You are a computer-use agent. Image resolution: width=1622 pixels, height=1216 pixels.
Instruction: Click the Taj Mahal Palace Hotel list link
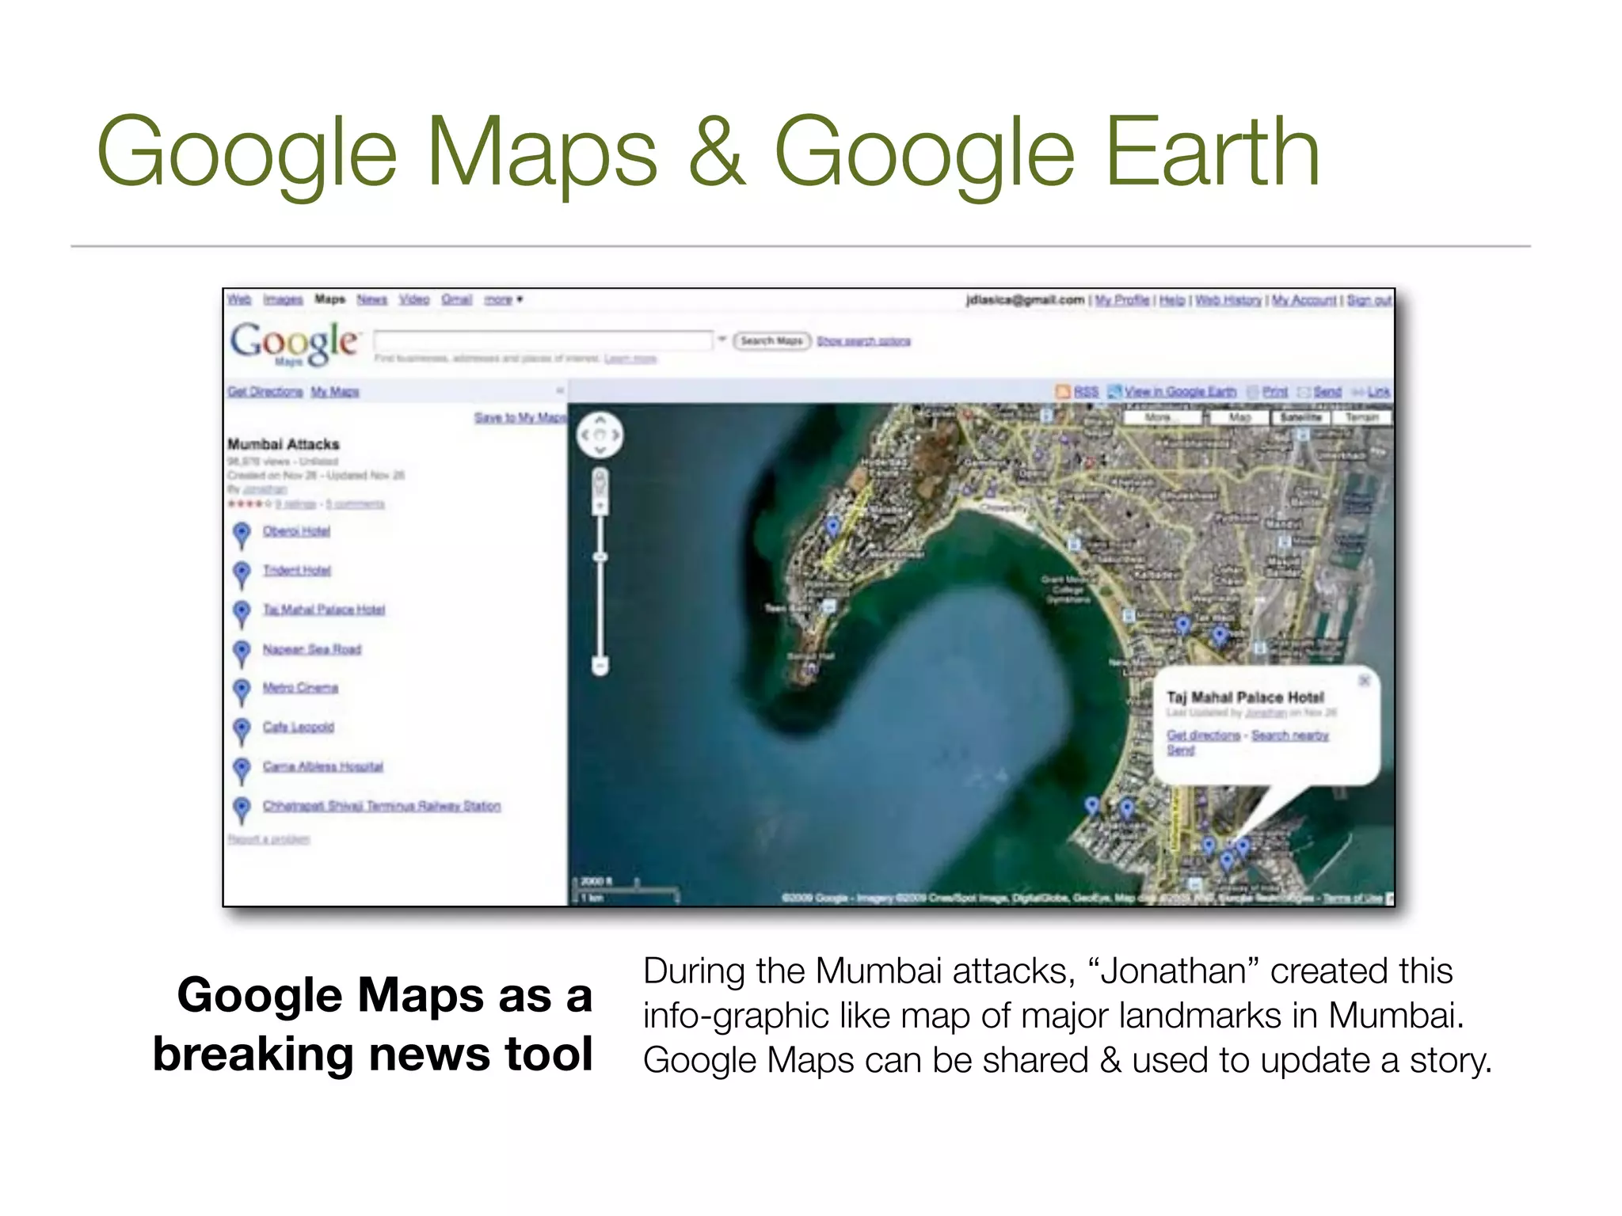tap(324, 610)
